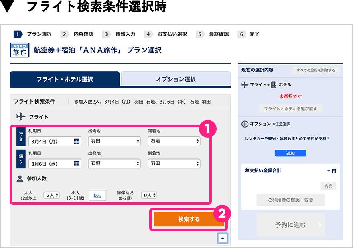Click the person icon beside 参加人数
The height and width of the screenshot is (248, 353).
click(20, 178)
